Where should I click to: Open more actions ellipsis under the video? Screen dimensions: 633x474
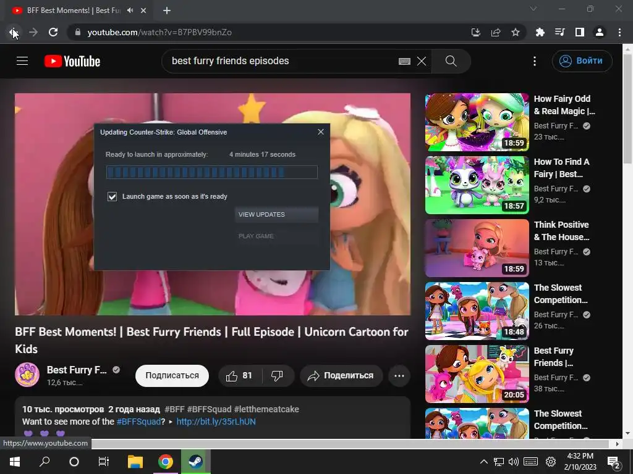399,376
